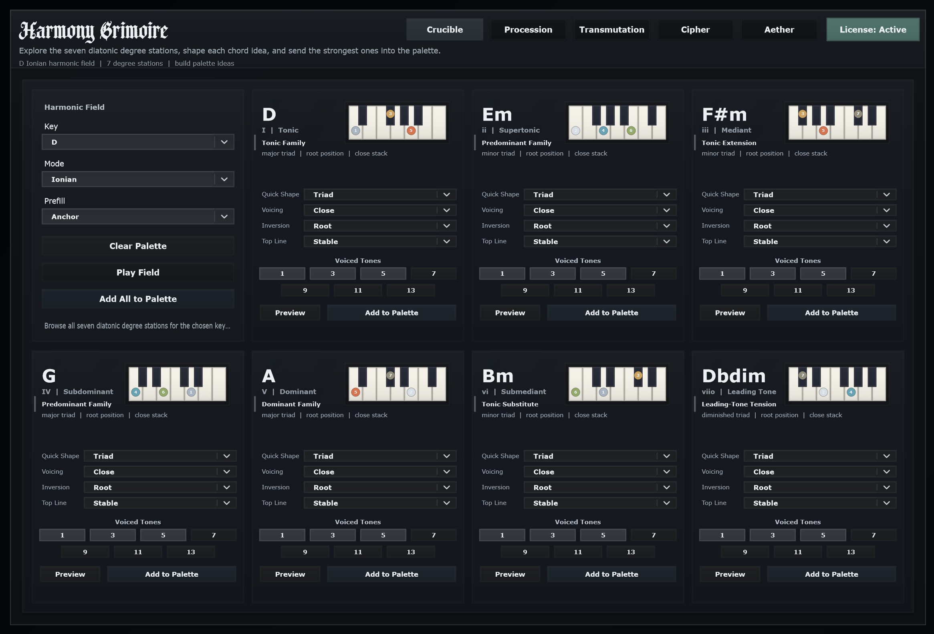Click the yellow 3 marker on F#m keyboard
Image resolution: width=934 pixels, height=634 pixels.
click(802, 114)
